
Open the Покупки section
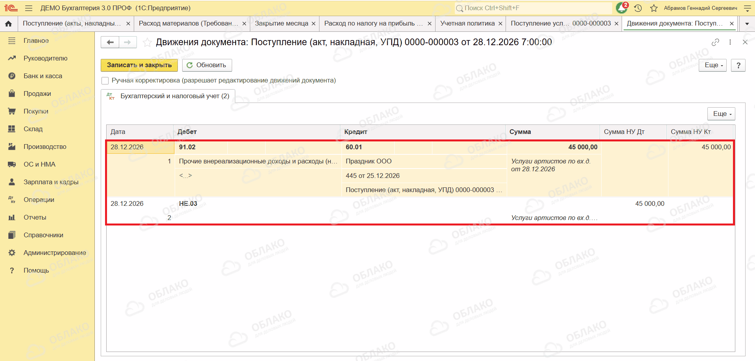[36, 111]
